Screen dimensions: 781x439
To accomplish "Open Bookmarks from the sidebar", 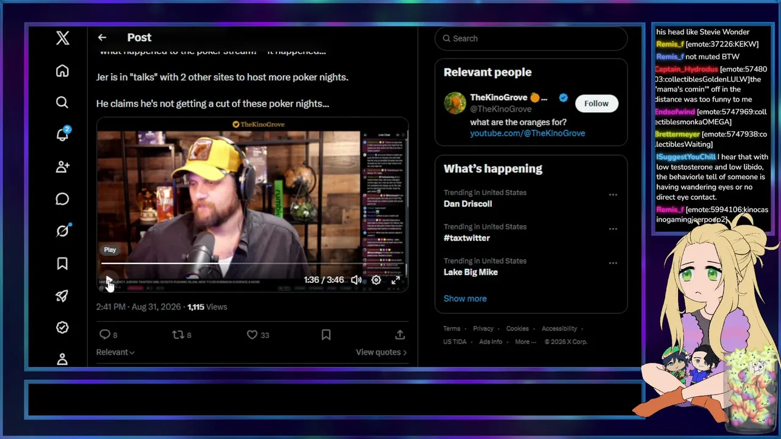I will [x=62, y=263].
